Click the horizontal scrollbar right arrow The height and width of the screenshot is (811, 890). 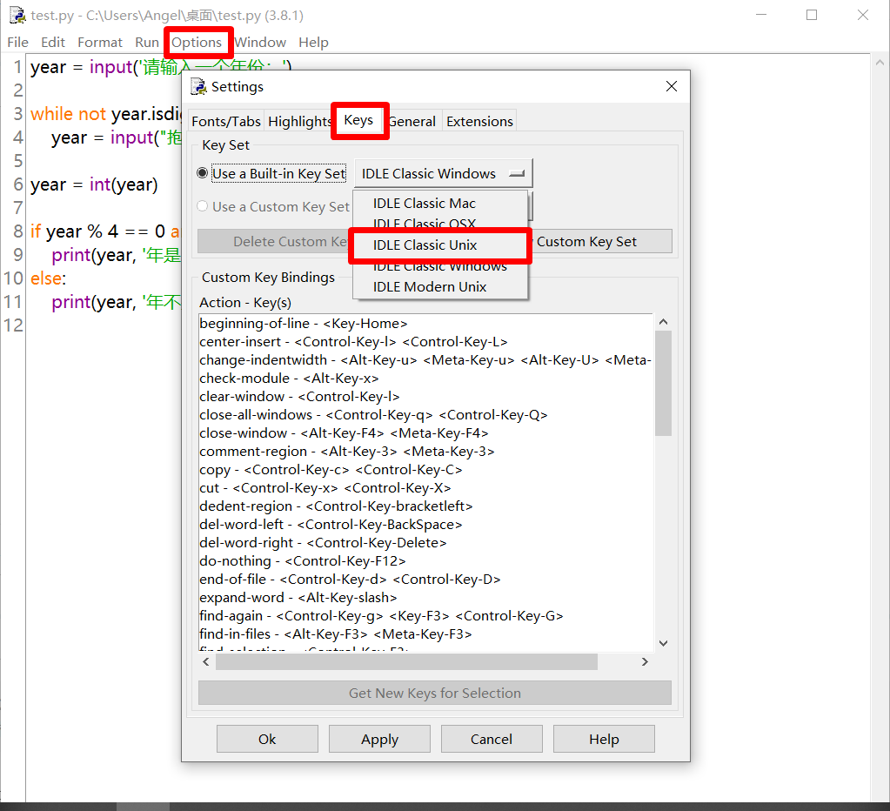click(x=645, y=662)
